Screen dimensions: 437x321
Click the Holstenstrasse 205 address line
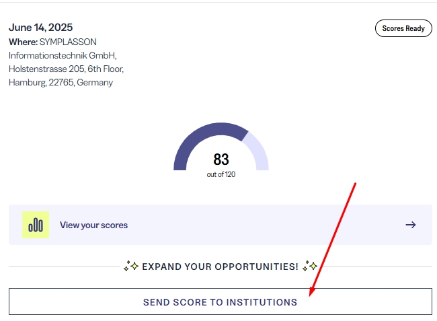[x=66, y=69]
